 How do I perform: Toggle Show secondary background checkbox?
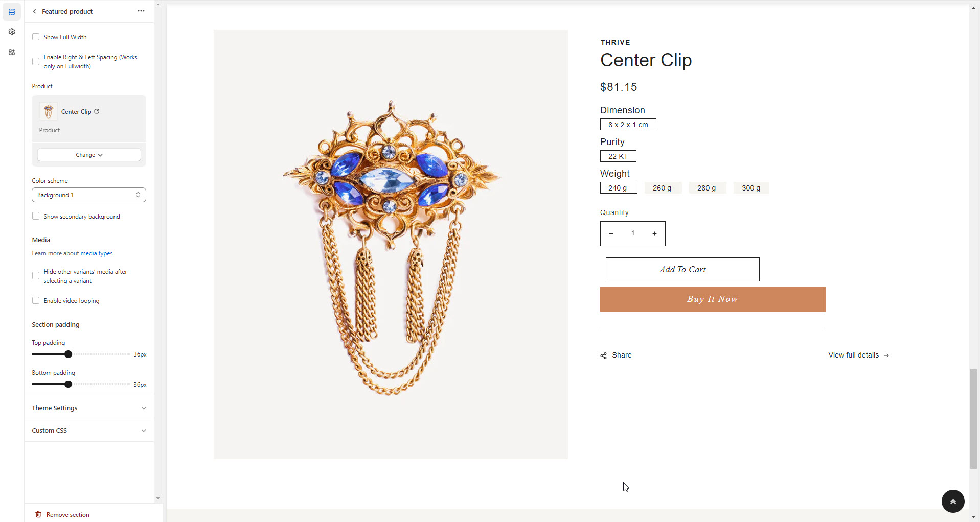pos(36,216)
